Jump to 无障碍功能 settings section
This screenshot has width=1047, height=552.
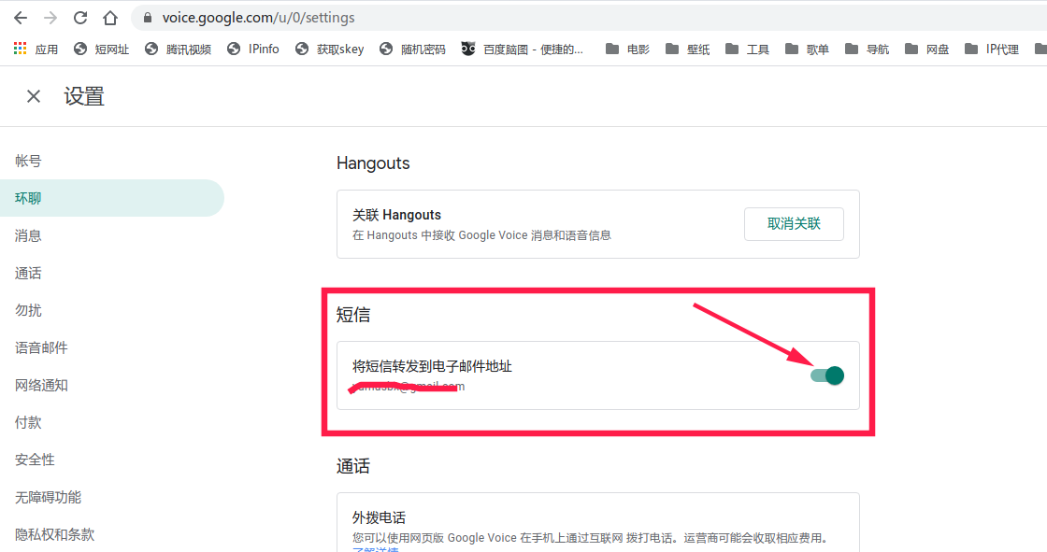click(48, 497)
